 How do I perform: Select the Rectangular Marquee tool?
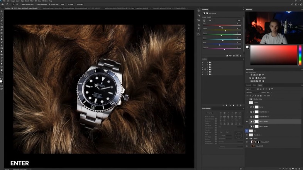coord(2,15)
